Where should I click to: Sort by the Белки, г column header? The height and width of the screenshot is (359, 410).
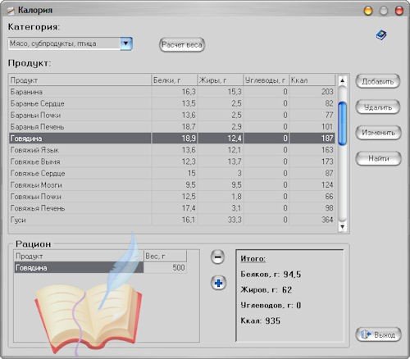175,80
